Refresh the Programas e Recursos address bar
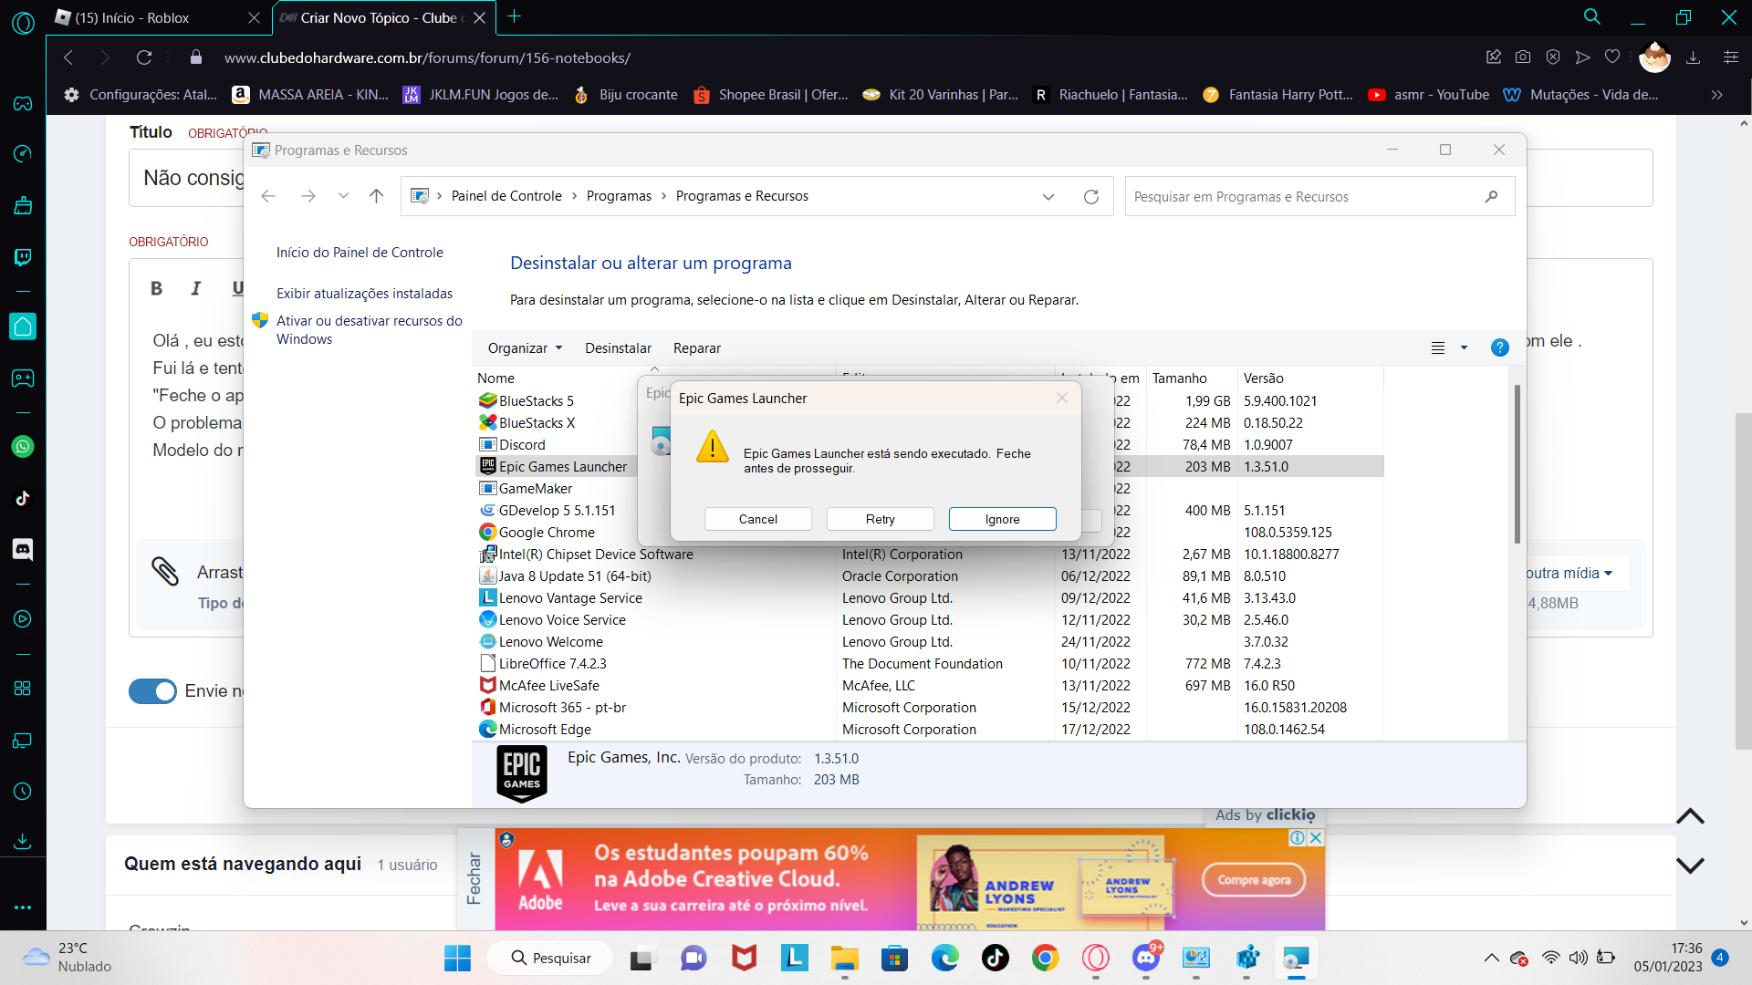 click(x=1091, y=197)
